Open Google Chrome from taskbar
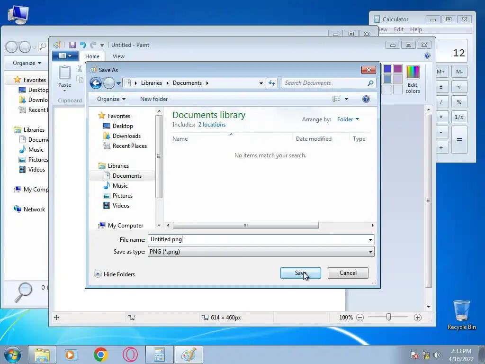The width and height of the screenshot is (485, 364). [101, 355]
